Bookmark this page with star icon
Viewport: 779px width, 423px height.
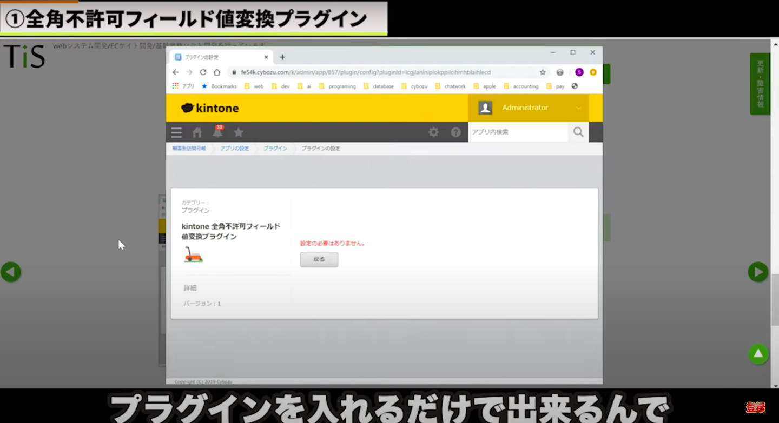click(543, 72)
